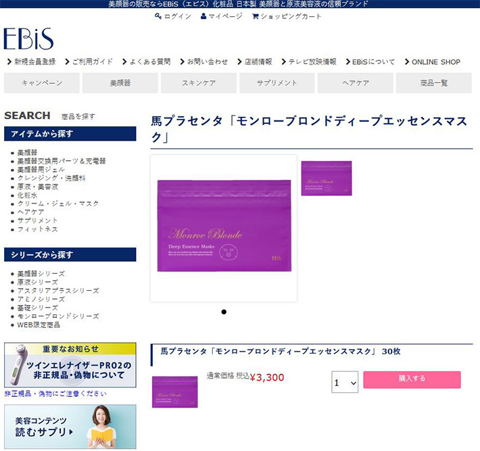Click the ¥3,300 price text
The width and height of the screenshot is (480, 451).
(267, 377)
